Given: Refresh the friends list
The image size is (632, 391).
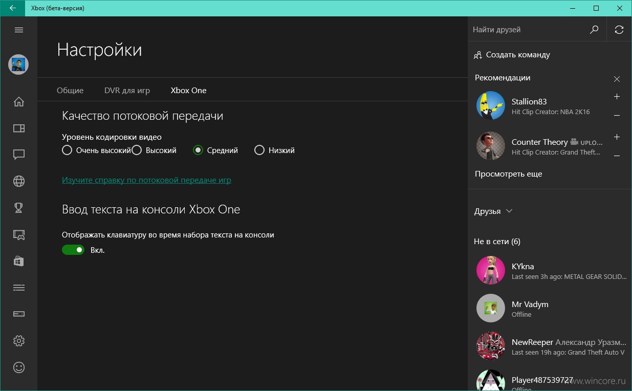Looking at the screenshot, I should 619,30.
